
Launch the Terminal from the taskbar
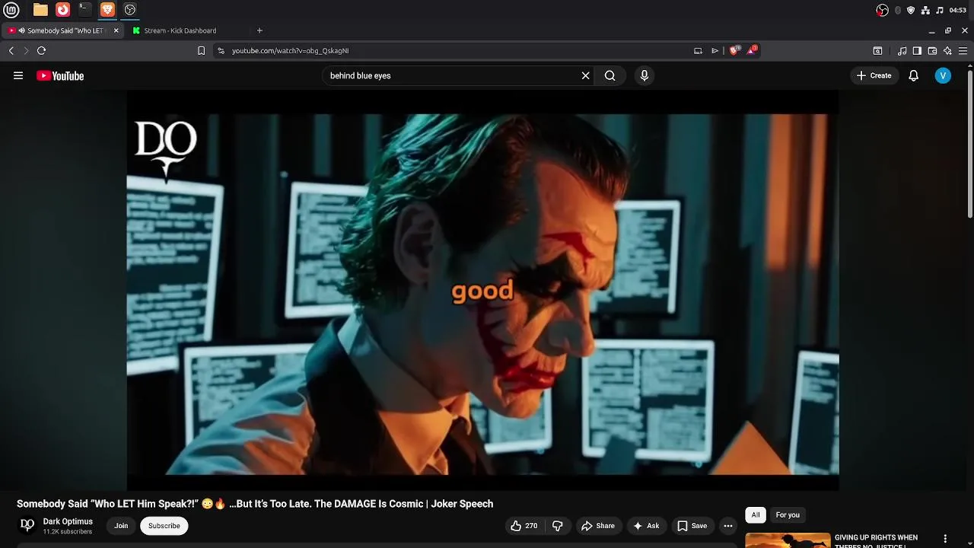point(85,10)
